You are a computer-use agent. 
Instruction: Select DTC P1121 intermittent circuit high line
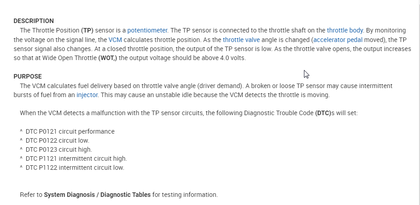[76, 158]
